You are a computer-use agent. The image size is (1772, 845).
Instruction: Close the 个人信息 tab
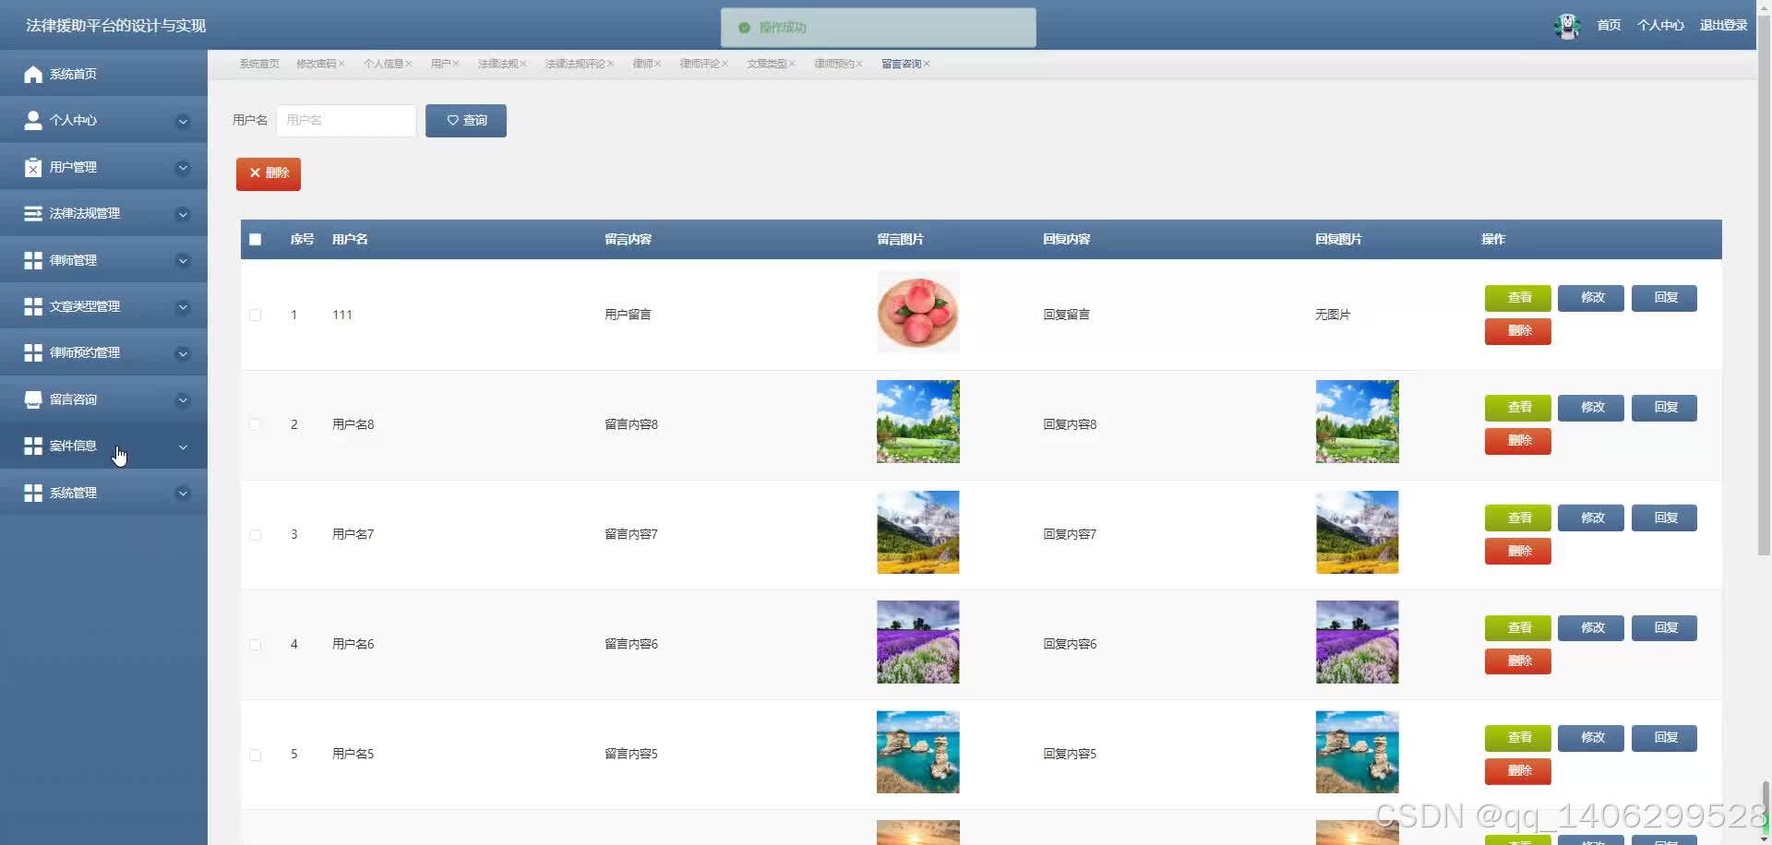(x=409, y=64)
